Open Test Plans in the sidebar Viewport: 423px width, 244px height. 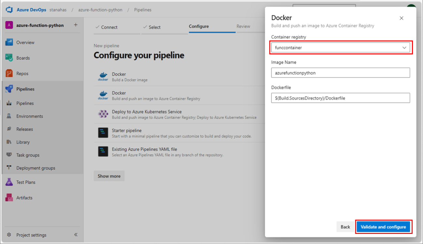(26, 182)
